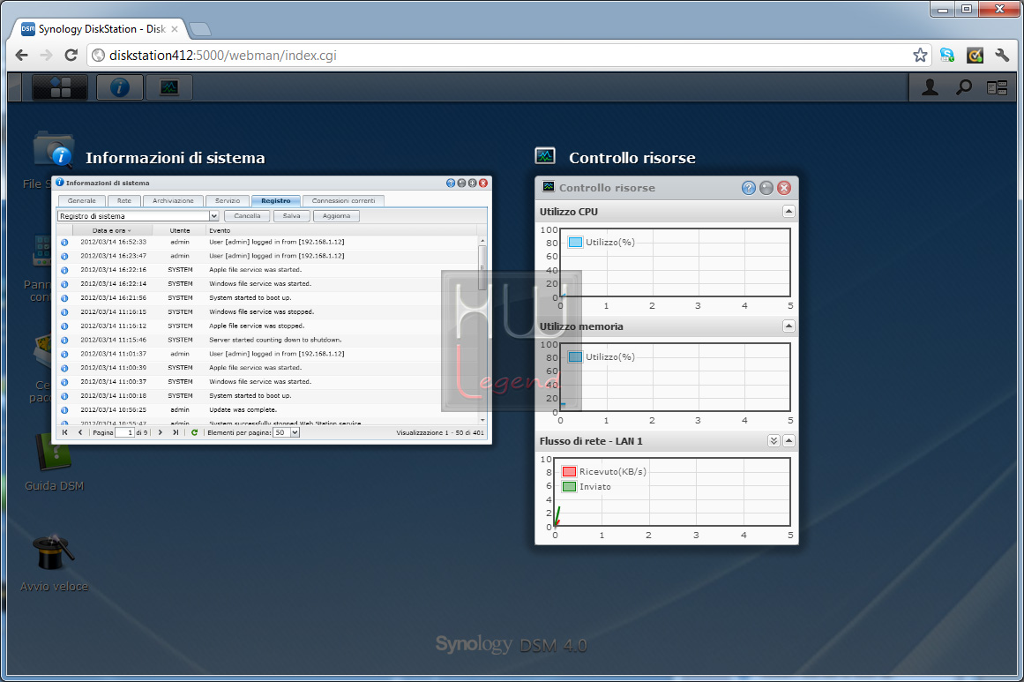Toggle Ricevuto(KB/s) red legend swatch
Viewport: 1024px width, 682px height.
(x=570, y=472)
